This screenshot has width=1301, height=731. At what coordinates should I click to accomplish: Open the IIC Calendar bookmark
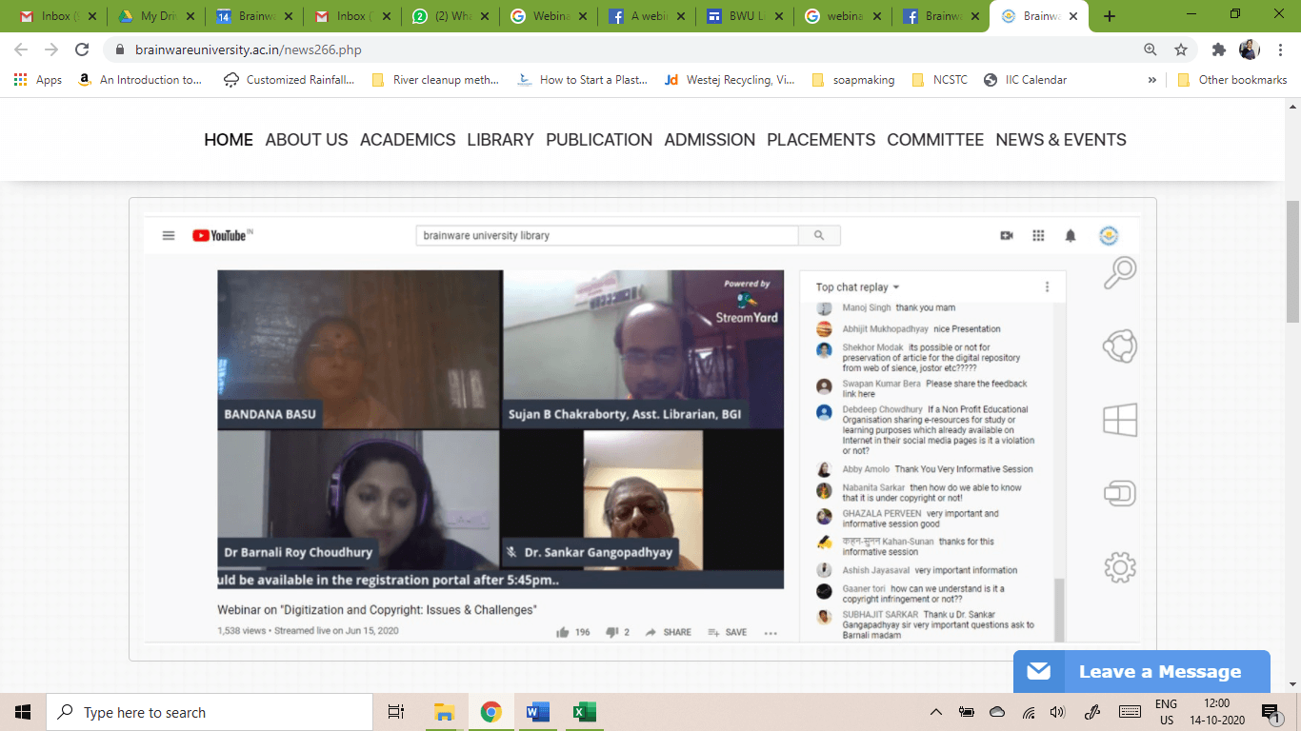pyautogui.click(x=1025, y=80)
